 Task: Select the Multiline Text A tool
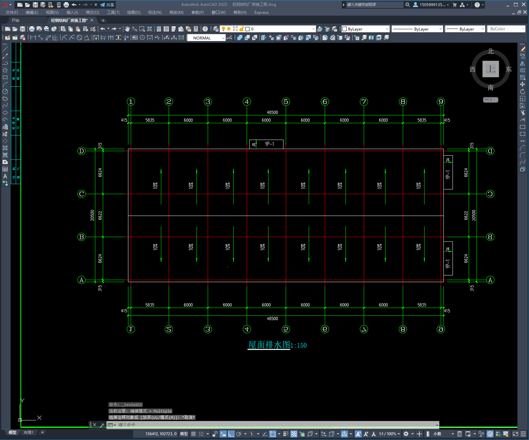5,176
